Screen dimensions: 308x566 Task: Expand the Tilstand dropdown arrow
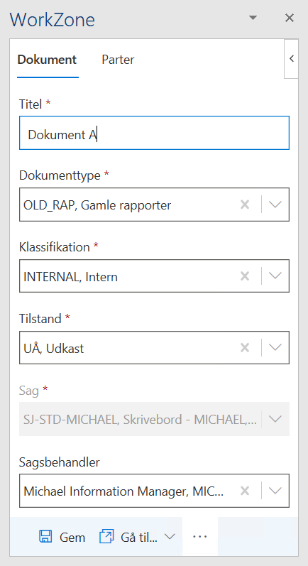pyautogui.click(x=275, y=347)
